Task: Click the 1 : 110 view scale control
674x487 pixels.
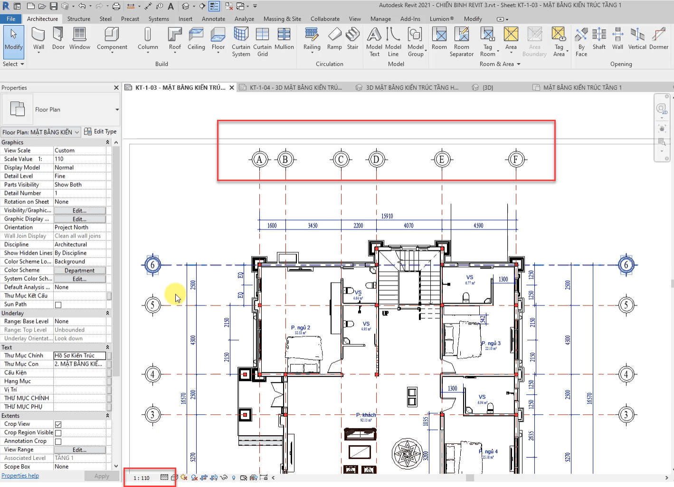Action: point(142,478)
